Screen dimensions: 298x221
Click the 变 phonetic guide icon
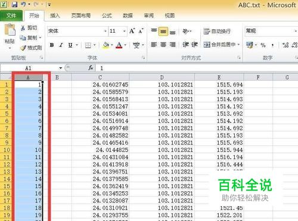coord(136,45)
